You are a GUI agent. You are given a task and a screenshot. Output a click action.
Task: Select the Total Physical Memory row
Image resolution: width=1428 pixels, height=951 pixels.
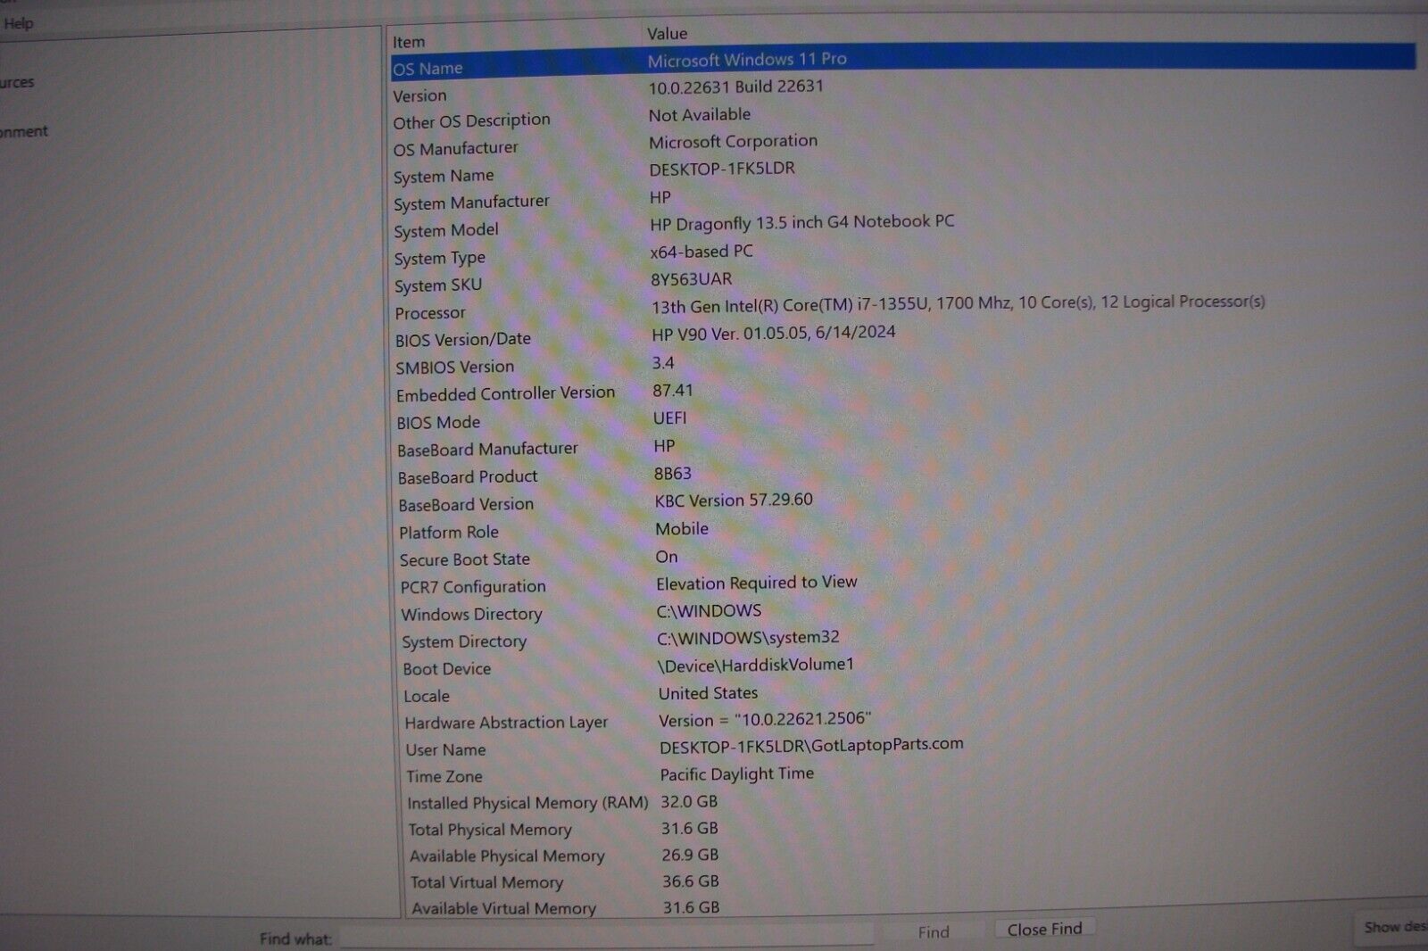pyautogui.click(x=903, y=829)
